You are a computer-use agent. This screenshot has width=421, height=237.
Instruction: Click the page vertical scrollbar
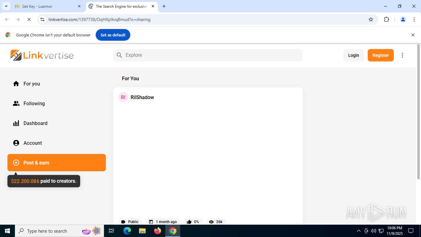click(x=419, y=111)
